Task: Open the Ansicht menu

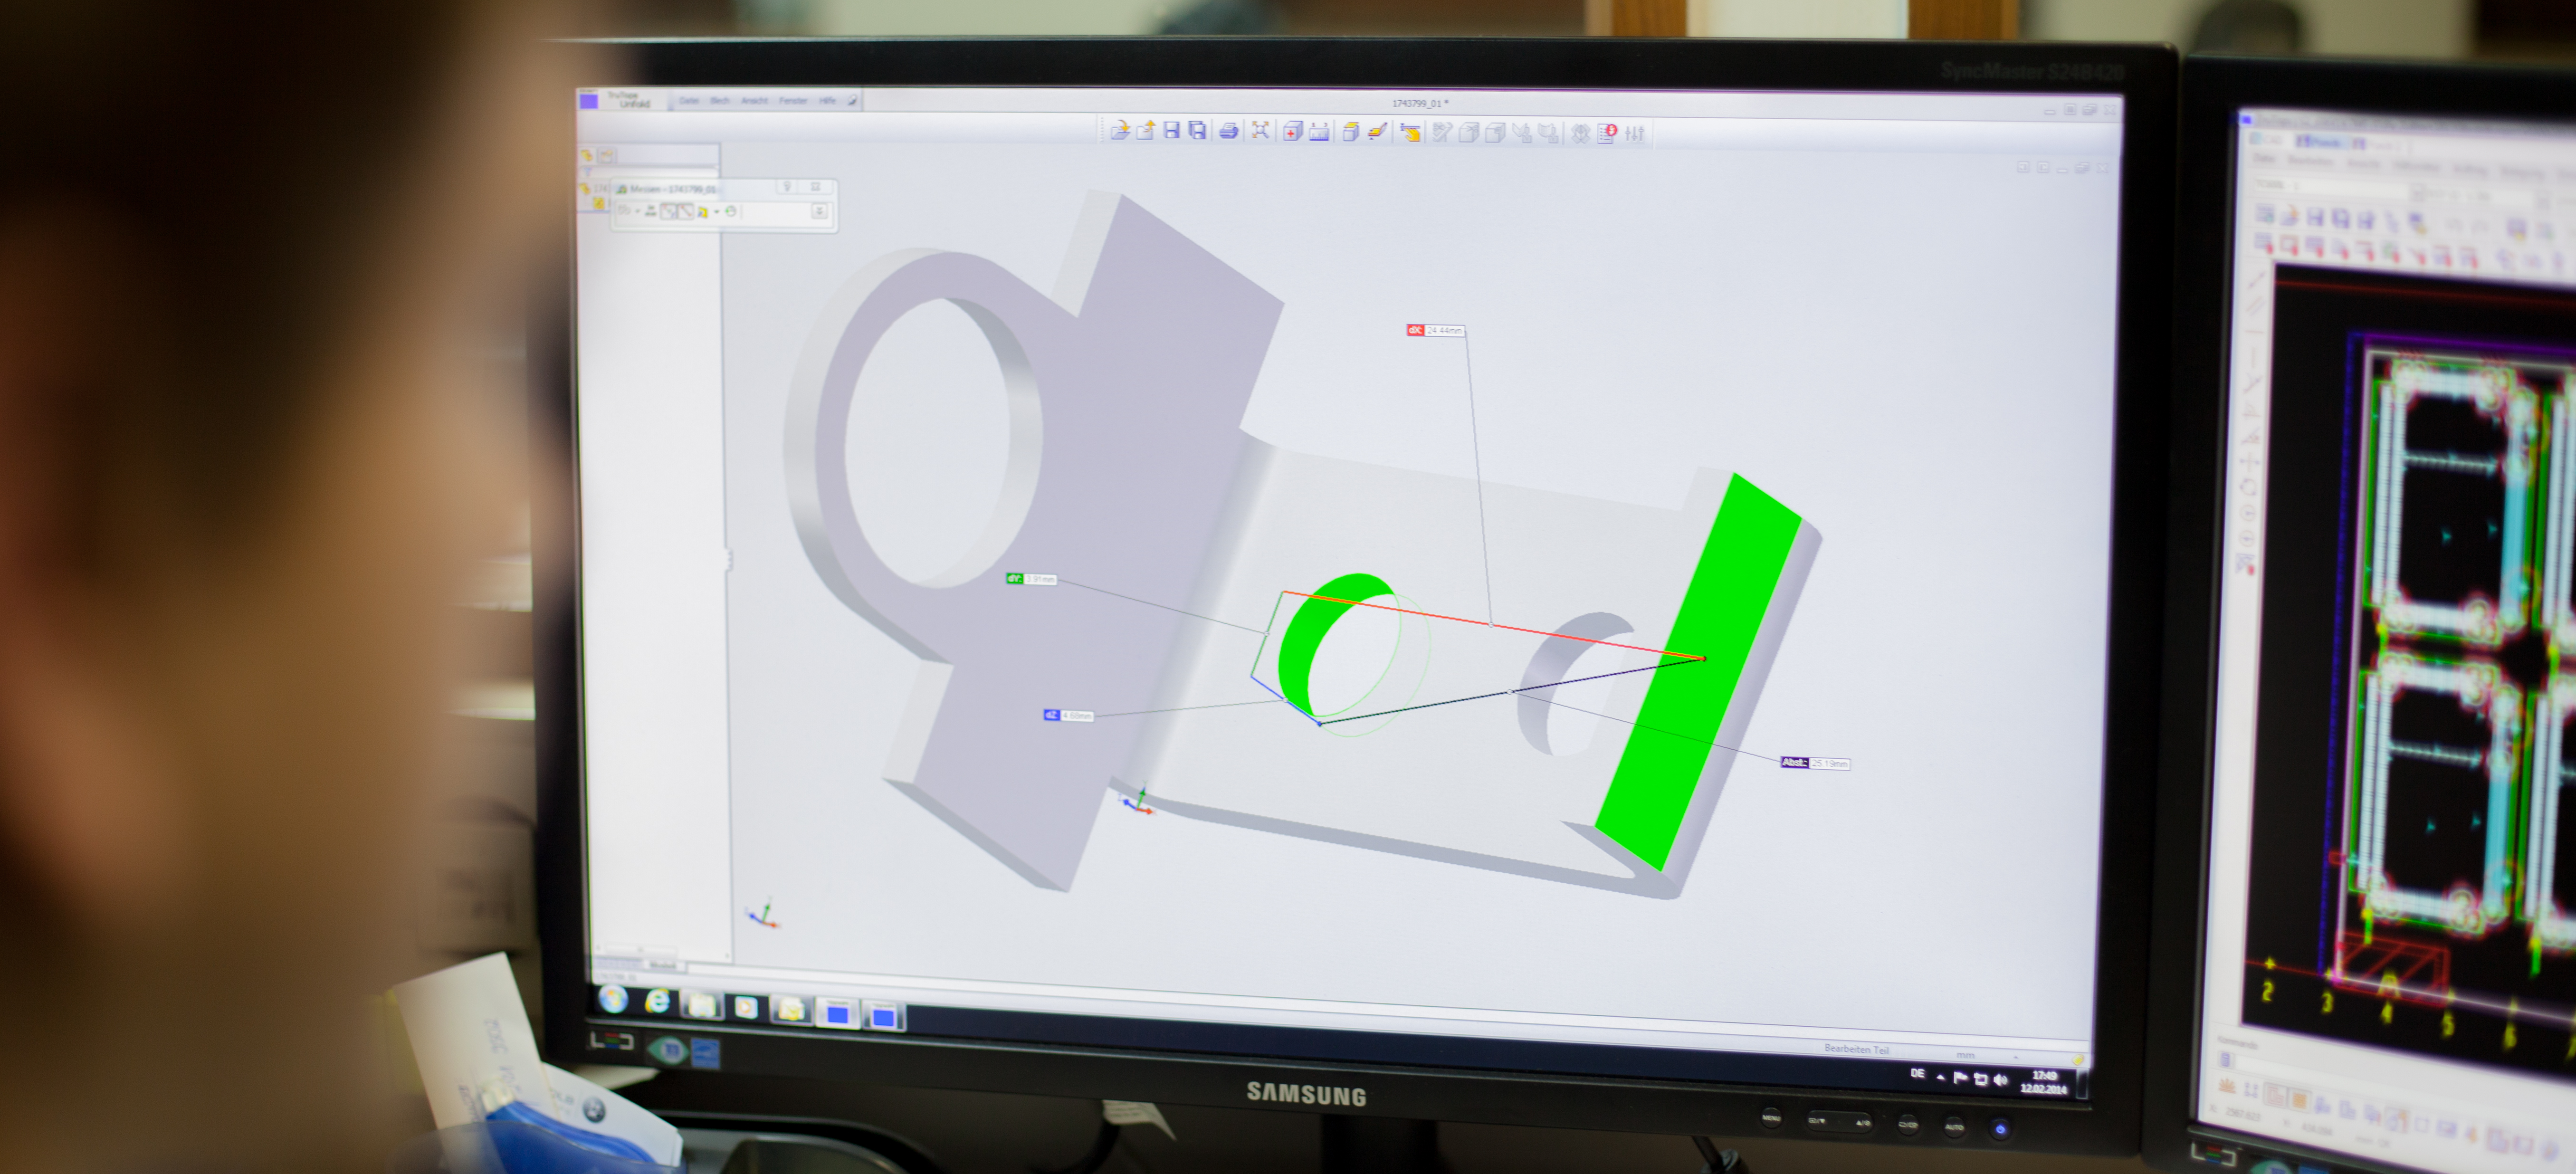Action: coord(754,101)
